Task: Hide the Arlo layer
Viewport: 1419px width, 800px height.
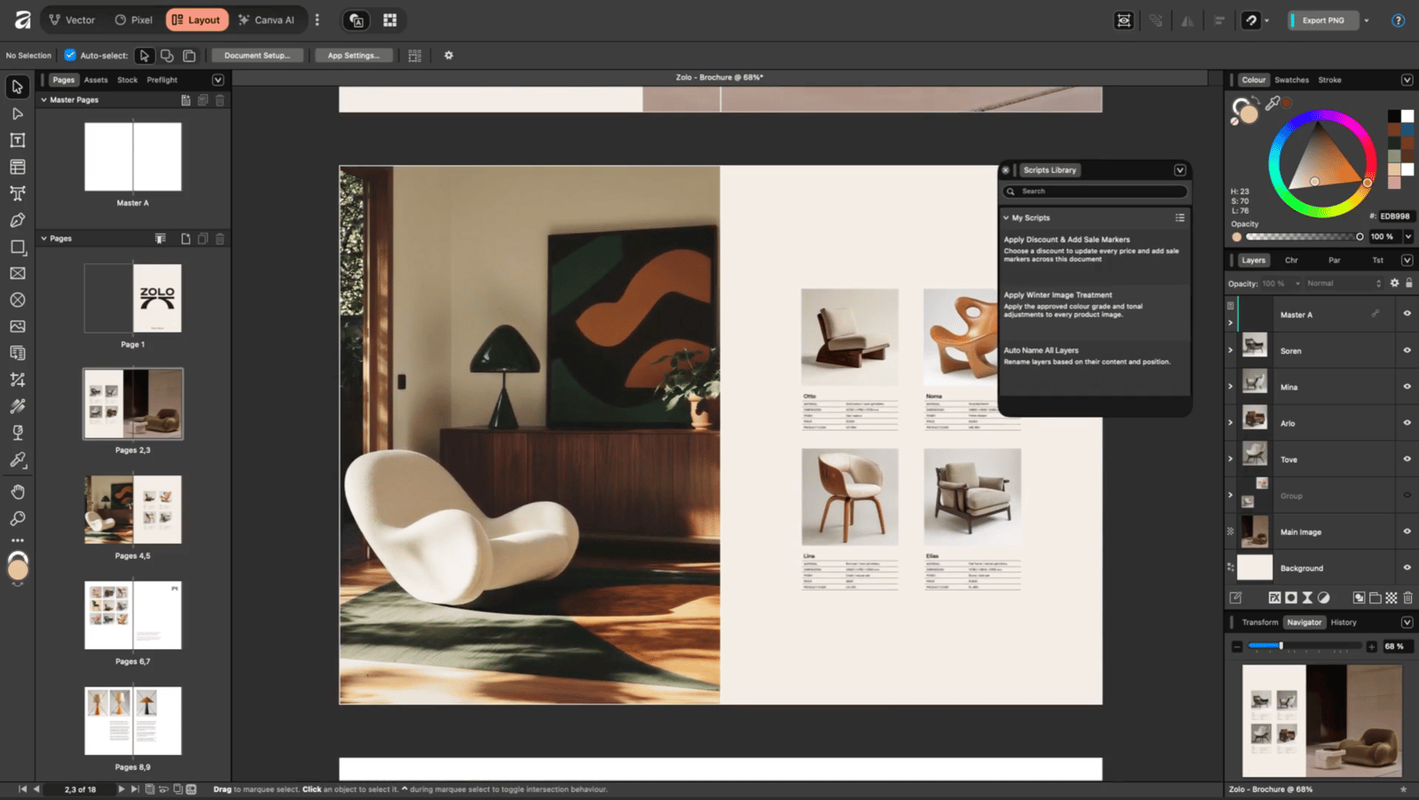Action: [1407, 422]
